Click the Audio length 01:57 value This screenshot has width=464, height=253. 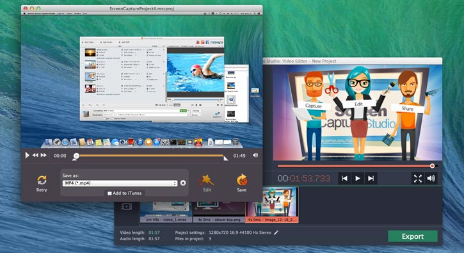154,239
